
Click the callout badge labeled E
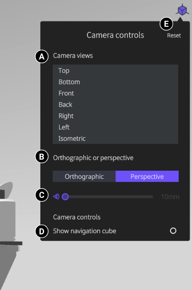click(x=166, y=24)
